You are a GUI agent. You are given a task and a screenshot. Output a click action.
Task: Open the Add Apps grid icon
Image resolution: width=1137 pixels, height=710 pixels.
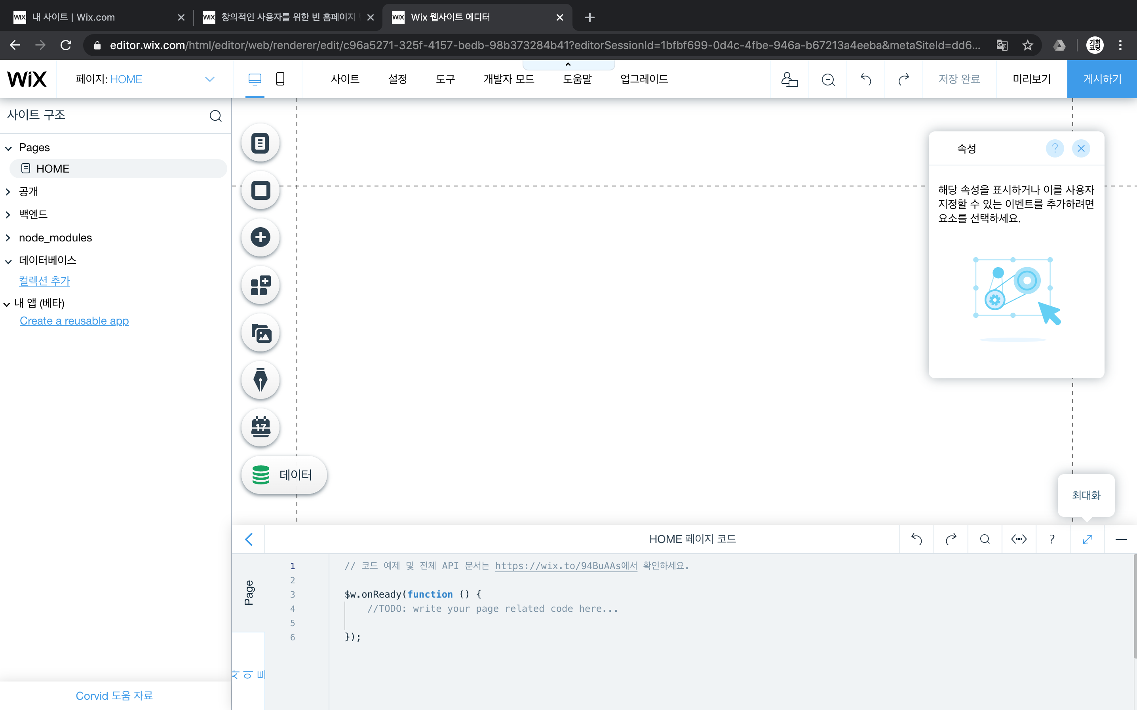tap(260, 285)
